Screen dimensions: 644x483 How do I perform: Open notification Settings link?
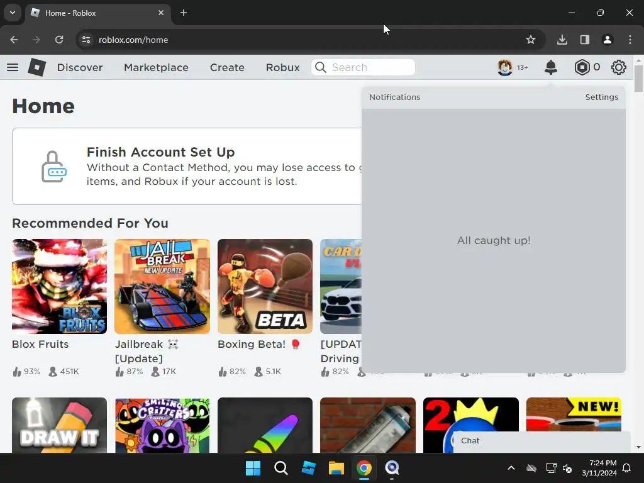point(601,97)
